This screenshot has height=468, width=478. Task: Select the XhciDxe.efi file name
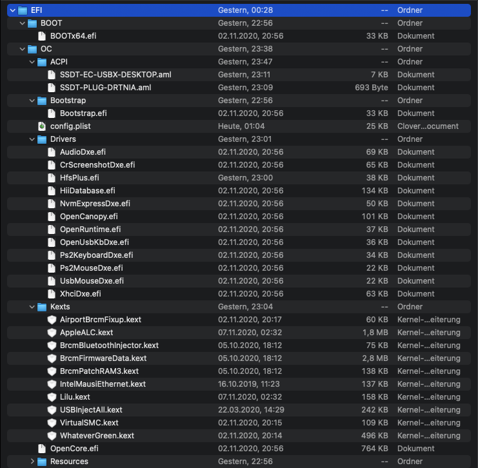pyautogui.click(x=80, y=294)
